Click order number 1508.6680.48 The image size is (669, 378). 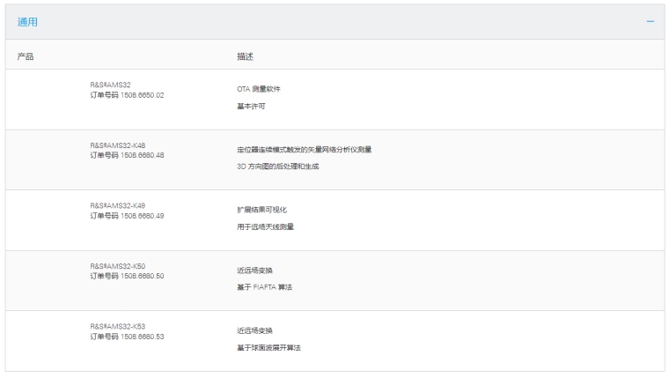point(127,156)
